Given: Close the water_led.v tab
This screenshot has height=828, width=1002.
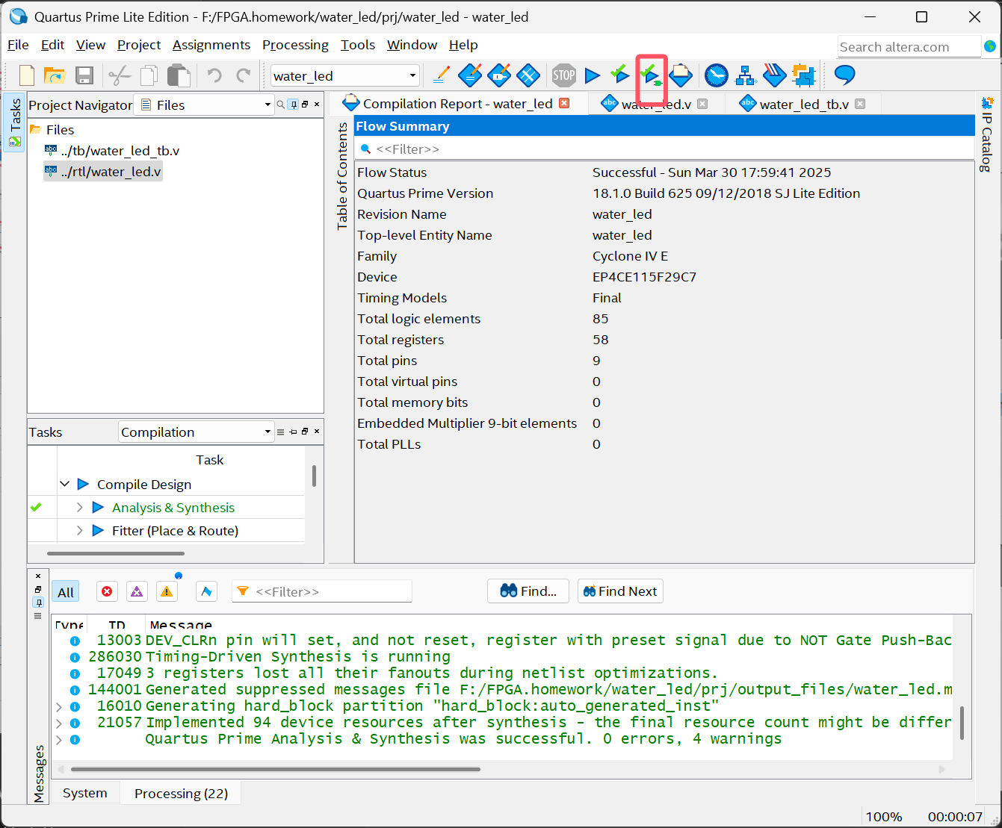Looking at the screenshot, I should [702, 104].
